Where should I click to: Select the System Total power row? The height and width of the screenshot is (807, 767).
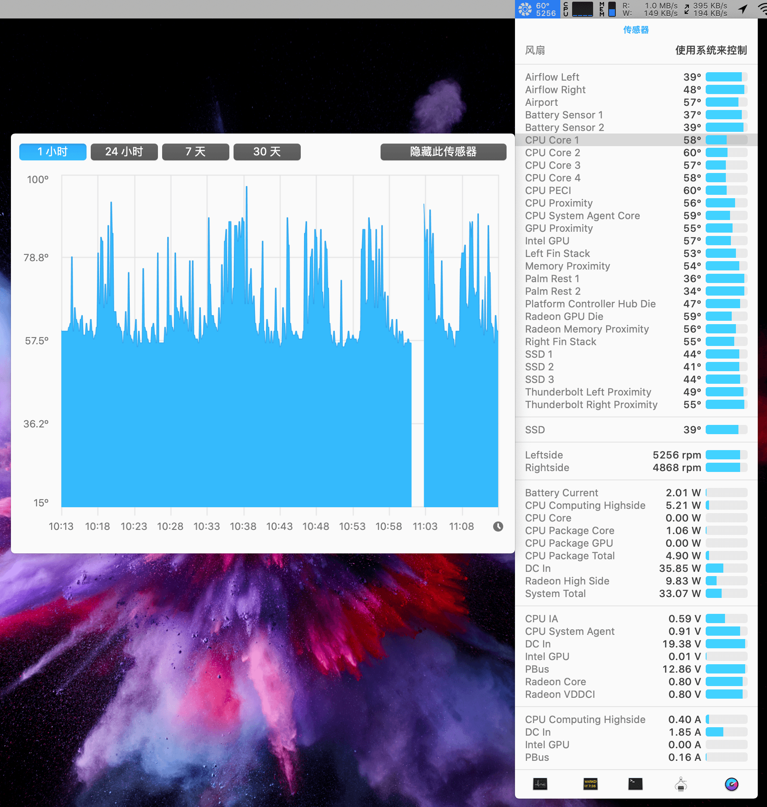coord(636,593)
